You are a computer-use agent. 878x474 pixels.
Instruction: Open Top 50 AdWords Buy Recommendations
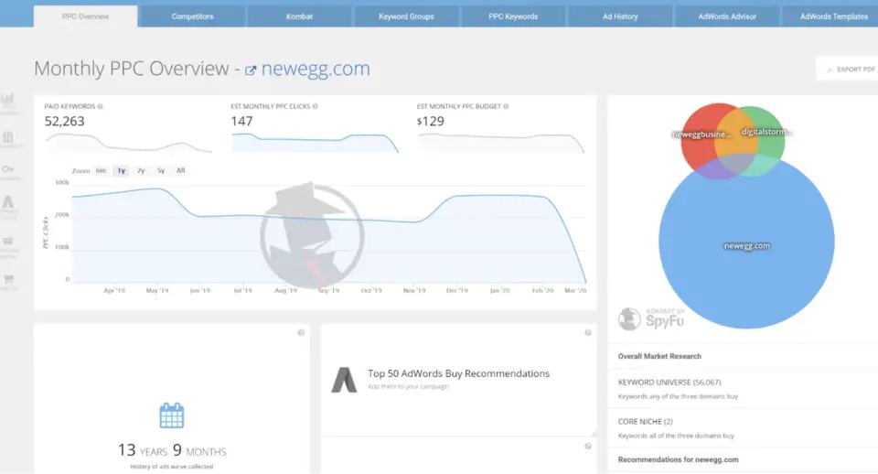coord(458,373)
